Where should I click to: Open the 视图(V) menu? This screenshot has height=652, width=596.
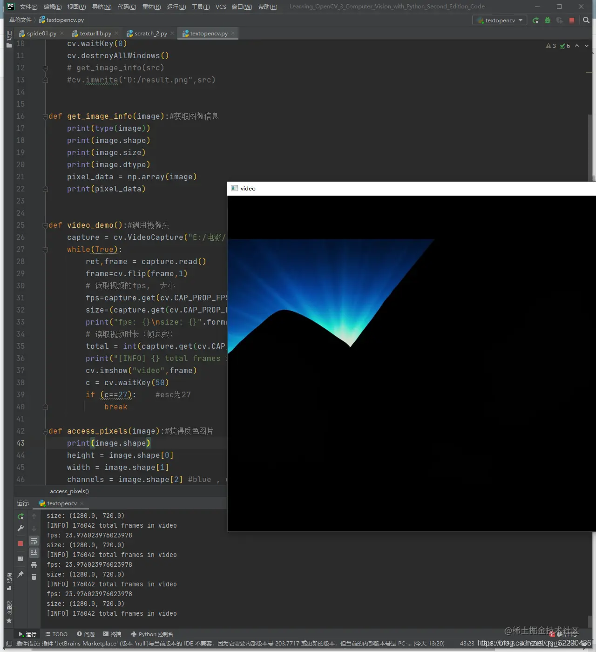(76, 7)
